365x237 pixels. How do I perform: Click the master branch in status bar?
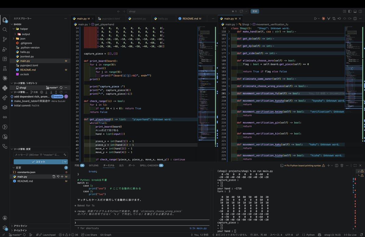click(x=15, y=235)
